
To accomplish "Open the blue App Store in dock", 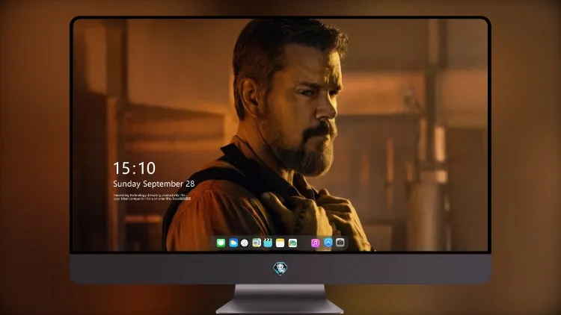I will (328, 243).
